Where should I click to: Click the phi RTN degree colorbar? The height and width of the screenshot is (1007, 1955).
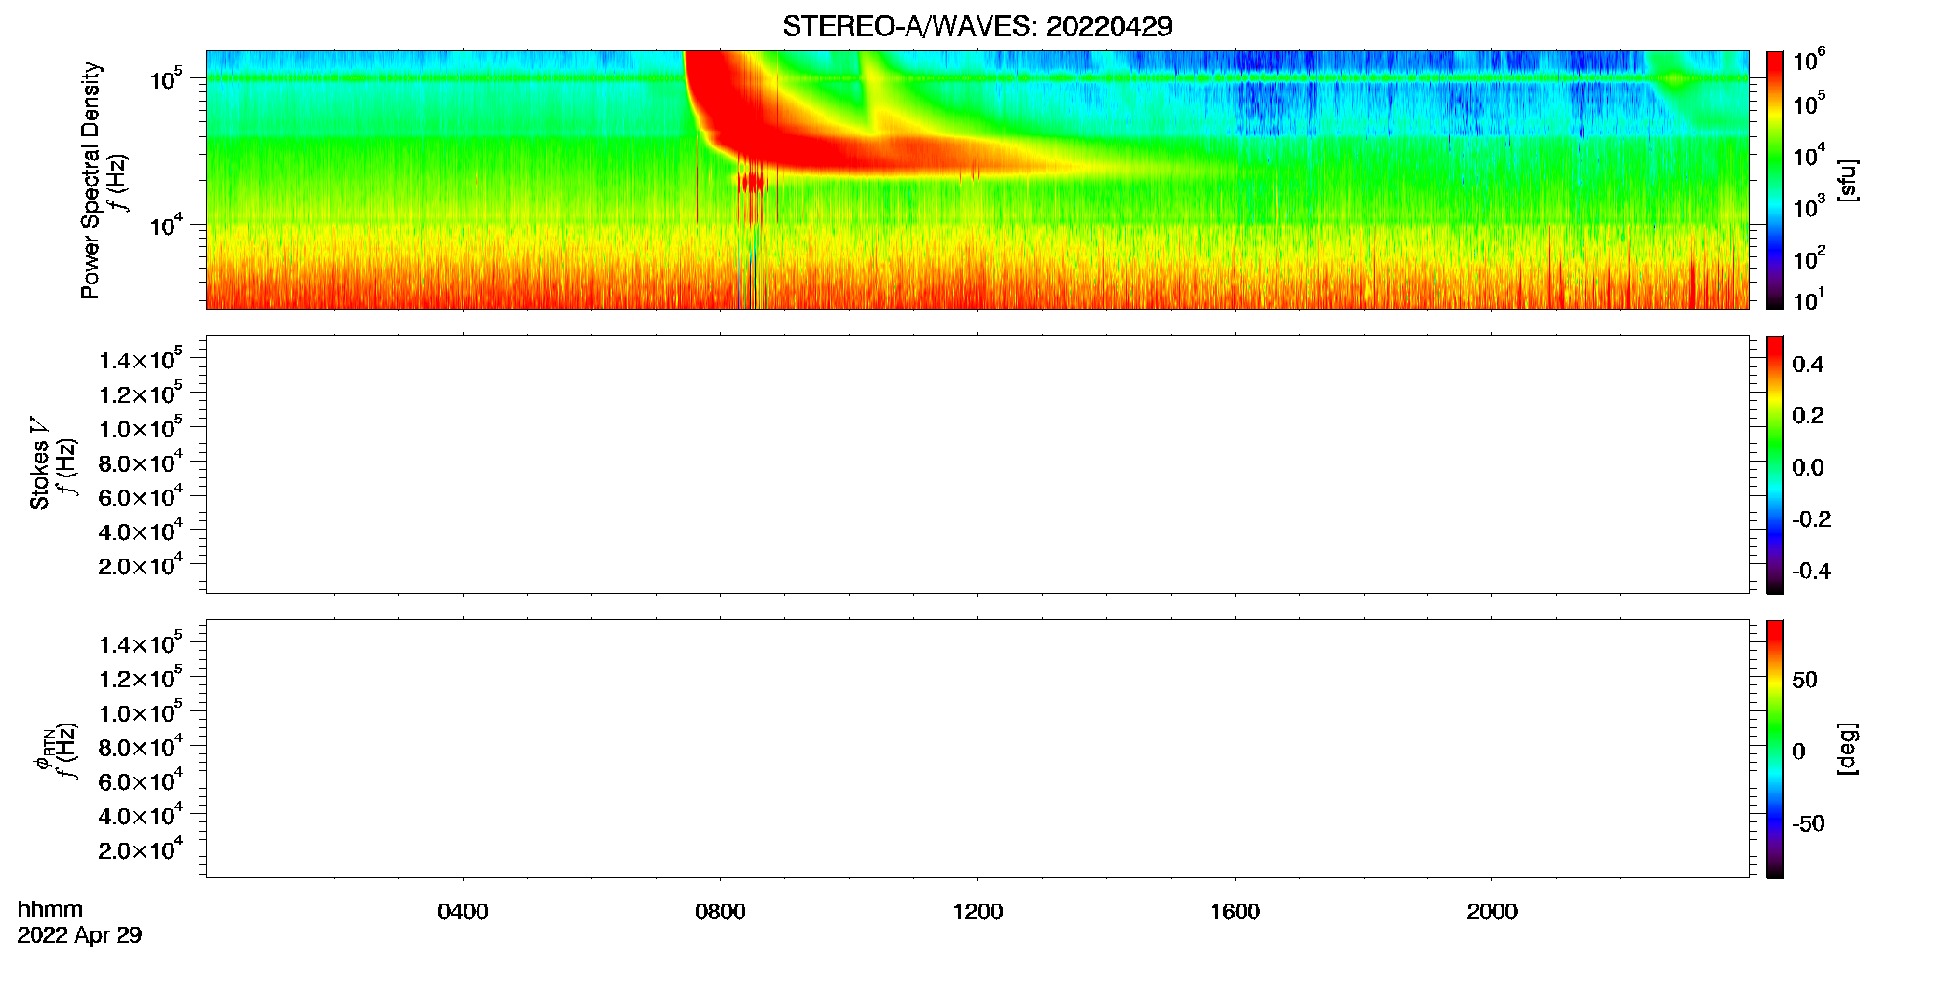pos(1775,749)
